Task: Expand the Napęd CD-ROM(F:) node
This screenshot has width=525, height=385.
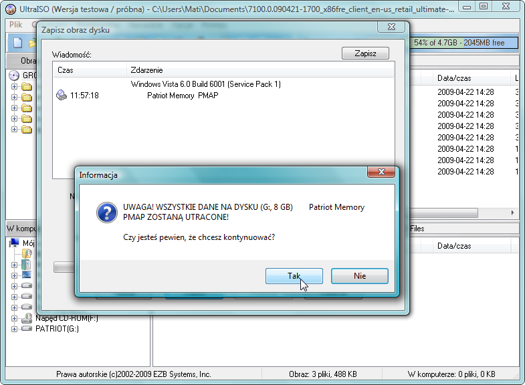Action: (14, 318)
